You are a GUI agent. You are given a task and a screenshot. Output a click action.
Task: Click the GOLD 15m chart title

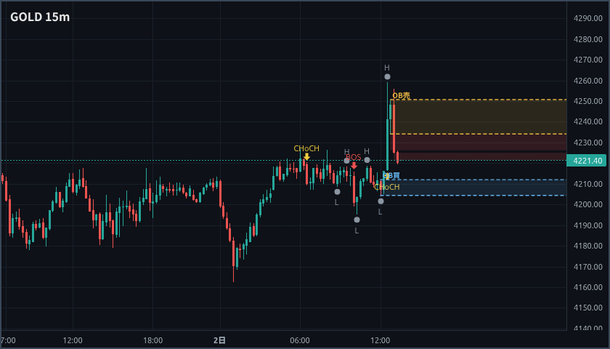tap(40, 17)
